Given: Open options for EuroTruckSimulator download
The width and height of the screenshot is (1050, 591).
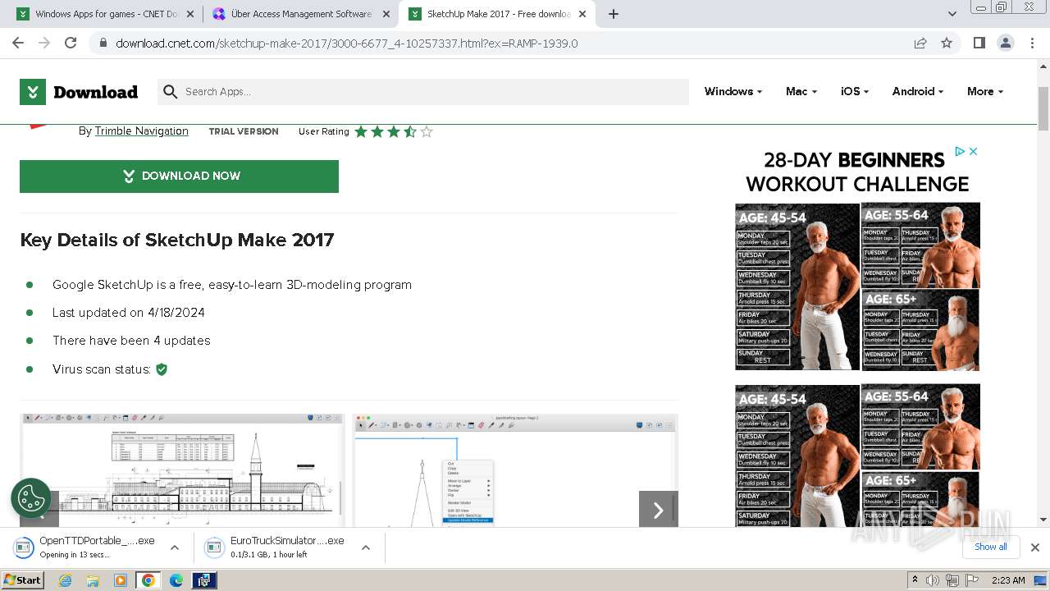Looking at the screenshot, I should point(366,547).
